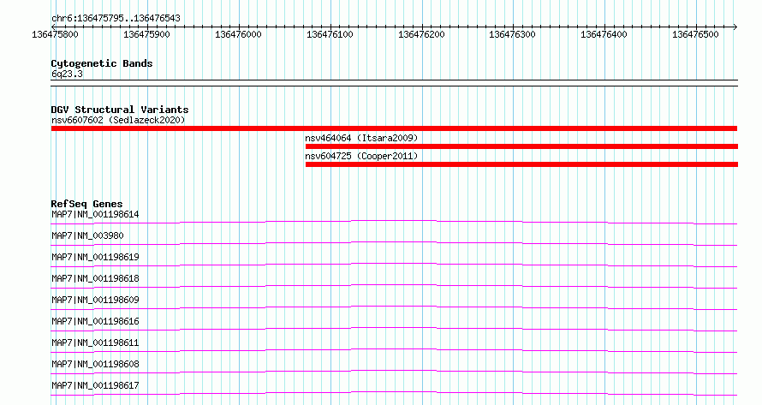
Task: Click ruler position 136475800
Action: (55, 34)
